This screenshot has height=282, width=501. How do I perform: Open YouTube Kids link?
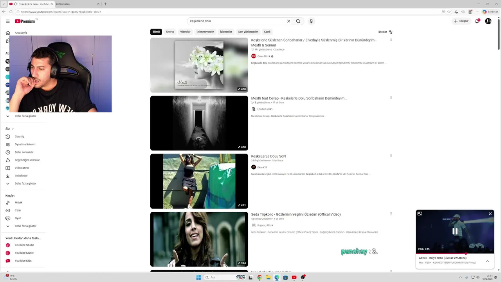click(23, 261)
